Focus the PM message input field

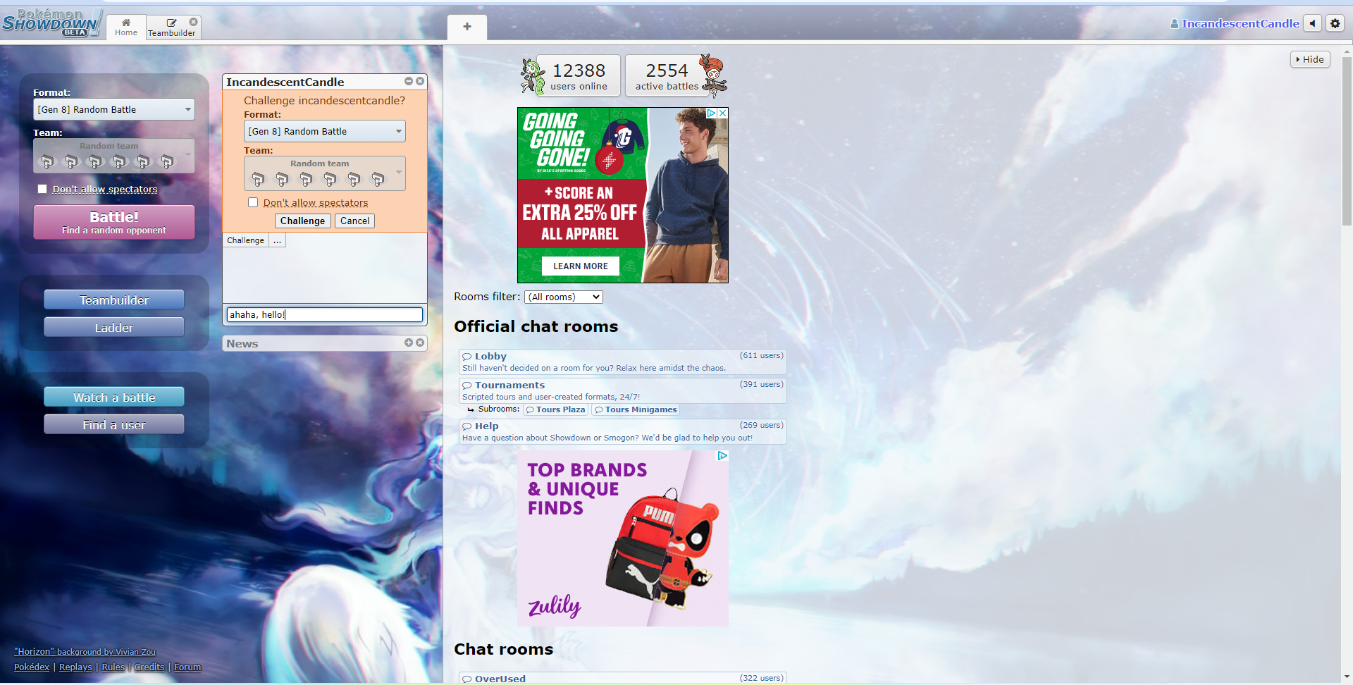pyautogui.click(x=325, y=314)
